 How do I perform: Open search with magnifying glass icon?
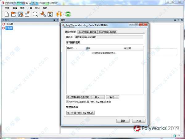(35, 14)
